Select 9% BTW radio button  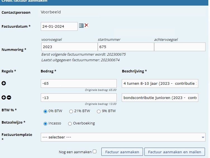(x=99, y=111)
